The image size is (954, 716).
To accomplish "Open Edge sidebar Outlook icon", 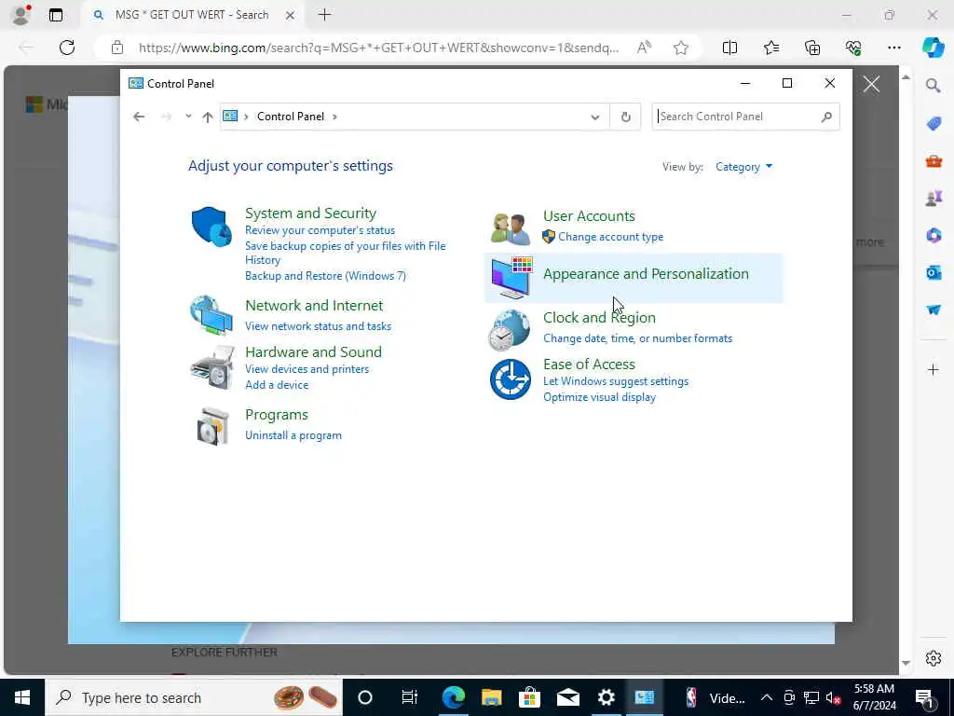I will [x=934, y=273].
